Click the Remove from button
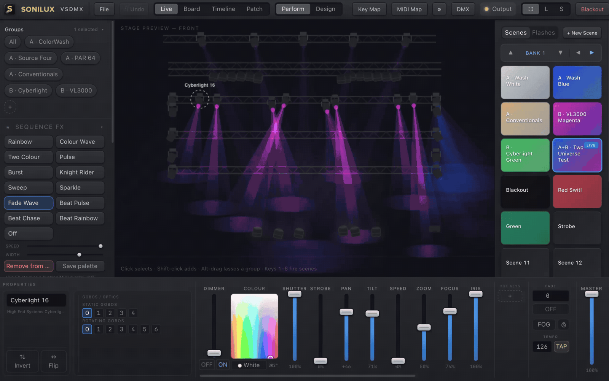The width and height of the screenshot is (609, 381). [29, 266]
